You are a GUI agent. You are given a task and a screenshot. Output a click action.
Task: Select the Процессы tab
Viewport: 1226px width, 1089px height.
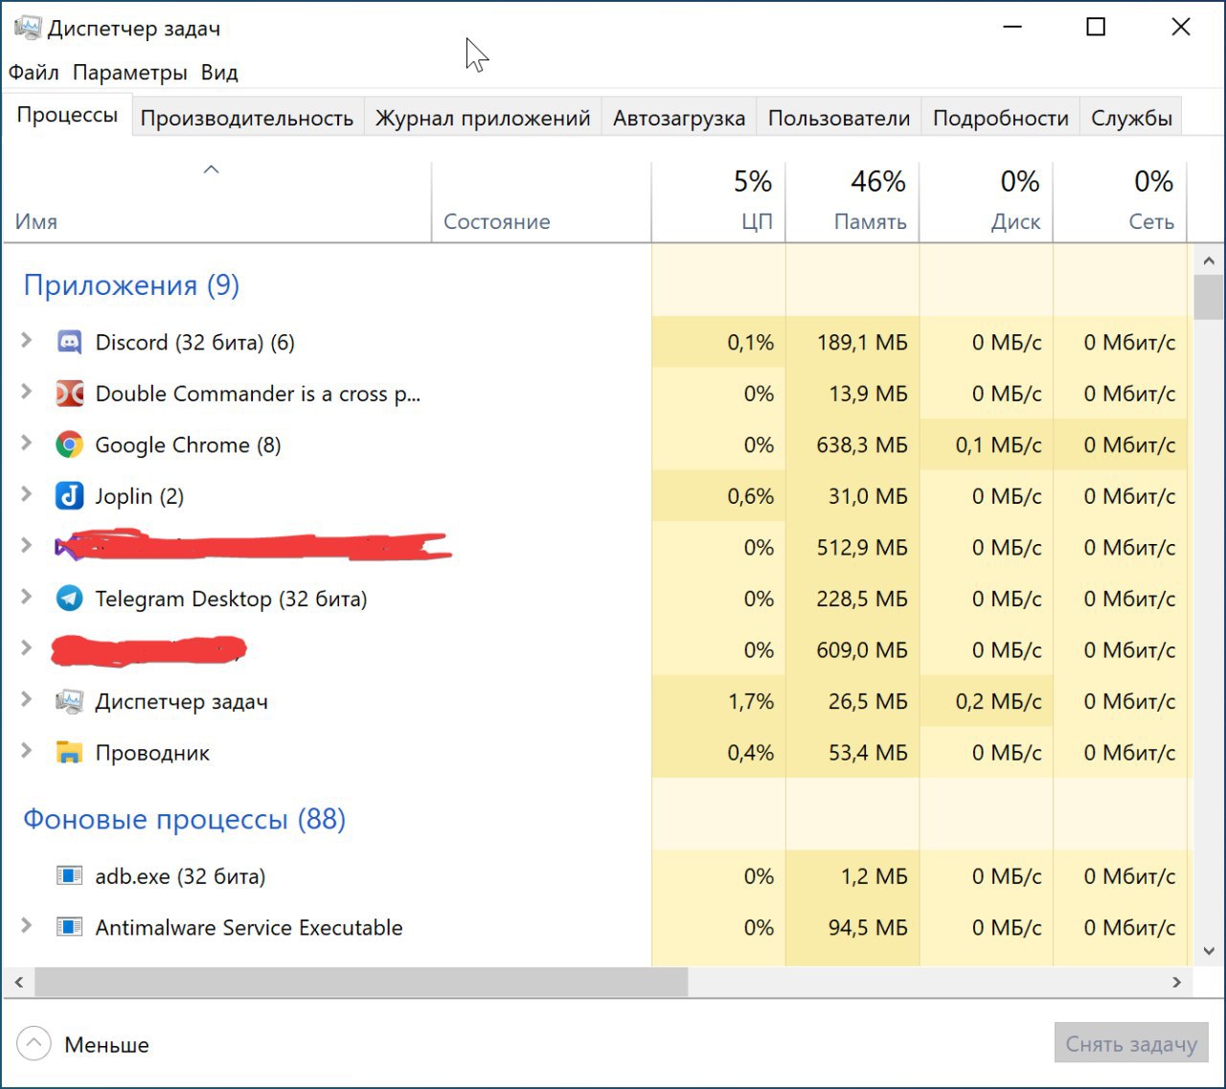tap(67, 115)
